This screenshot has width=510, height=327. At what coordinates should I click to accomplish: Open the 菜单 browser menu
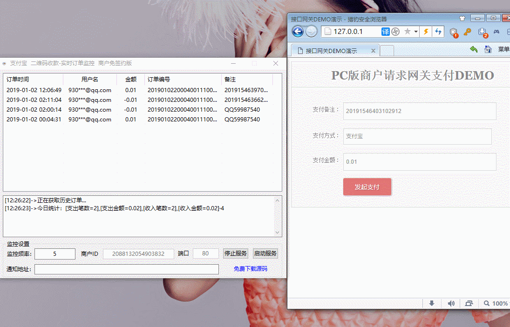click(503, 49)
